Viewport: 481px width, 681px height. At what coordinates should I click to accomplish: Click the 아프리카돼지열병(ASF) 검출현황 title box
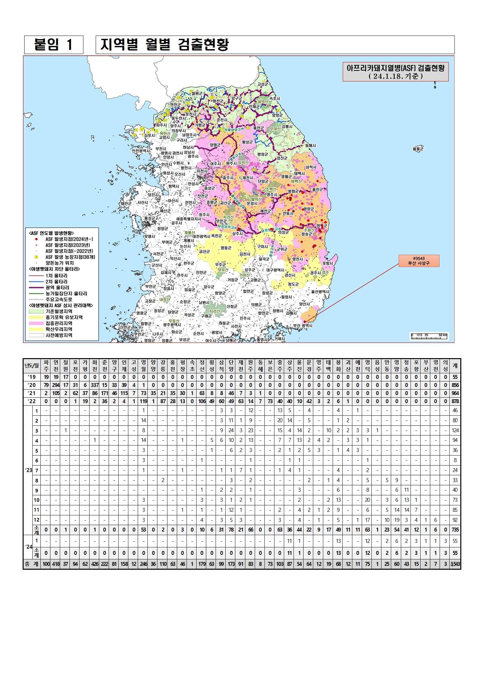click(395, 72)
